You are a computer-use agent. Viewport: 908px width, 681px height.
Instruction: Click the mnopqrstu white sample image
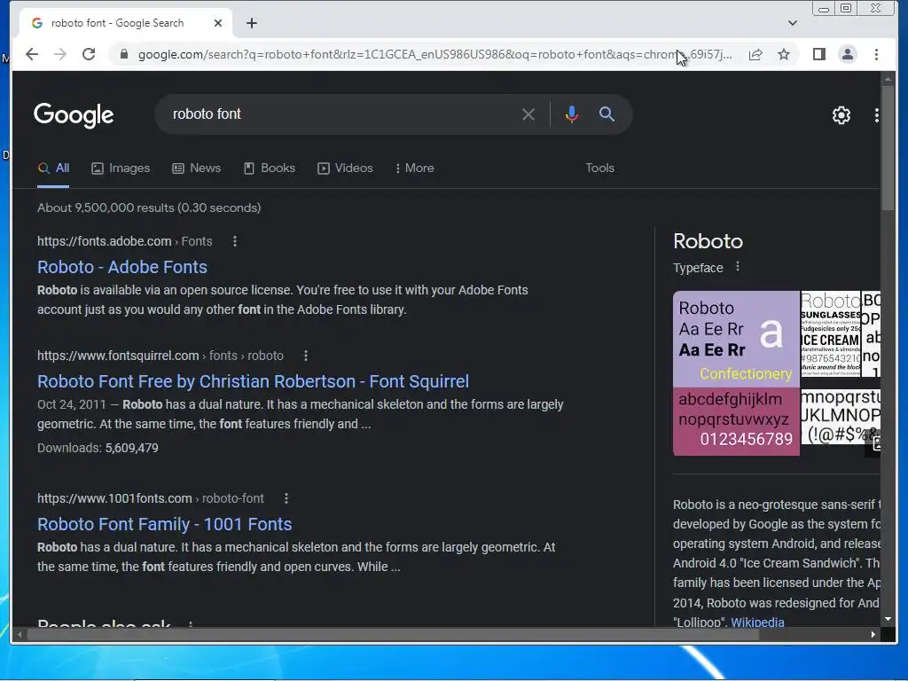click(841, 417)
